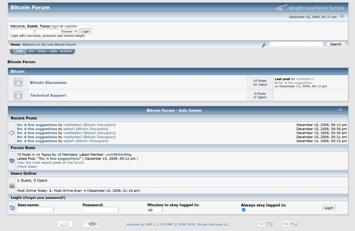This screenshot has height=231, width=355.
Task: Open the Forever session length dropdown
Action: coord(69,32)
